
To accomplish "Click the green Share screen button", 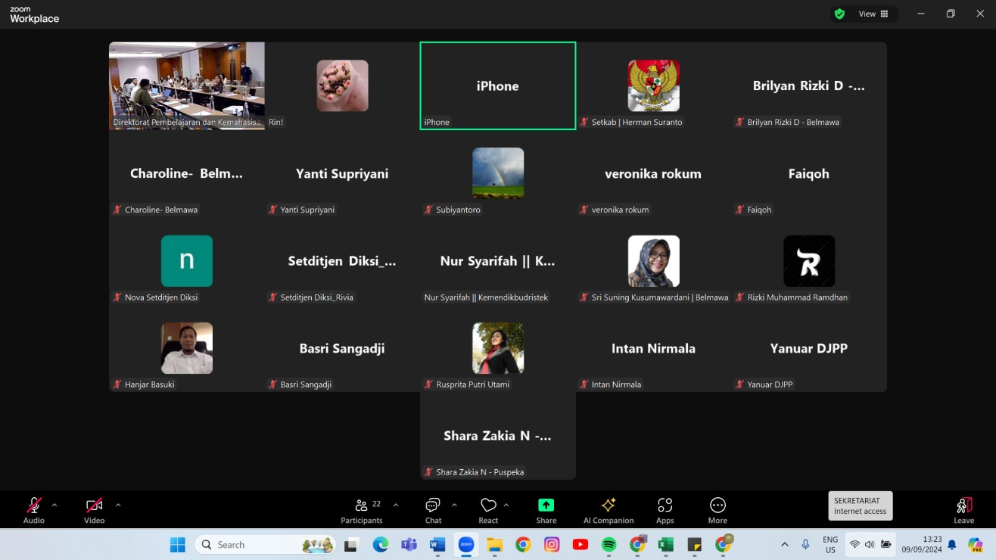I will pyautogui.click(x=546, y=510).
